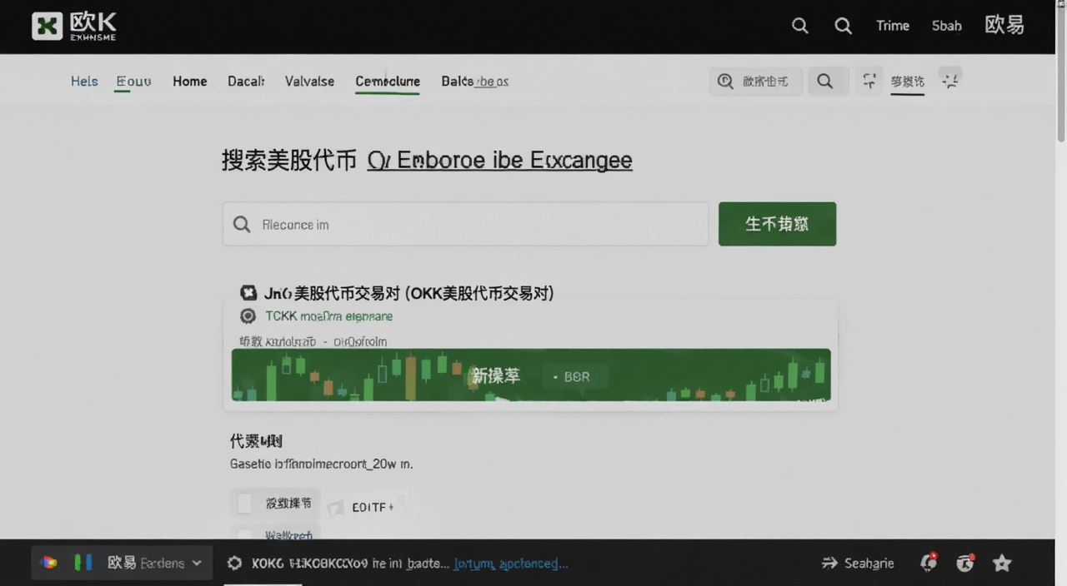Open the Trime item in the header
Image resolution: width=1067 pixels, height=586 pixels.
point(893,26)
